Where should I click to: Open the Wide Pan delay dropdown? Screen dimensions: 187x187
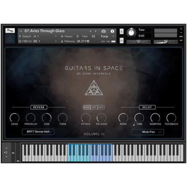click(148, 132)
